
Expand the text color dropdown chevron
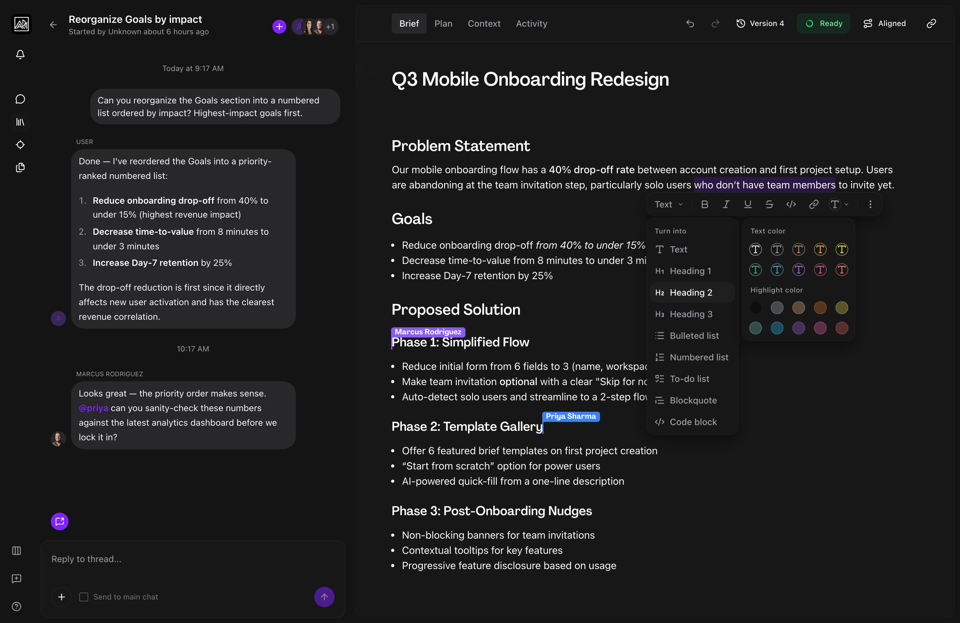point(847,204)
